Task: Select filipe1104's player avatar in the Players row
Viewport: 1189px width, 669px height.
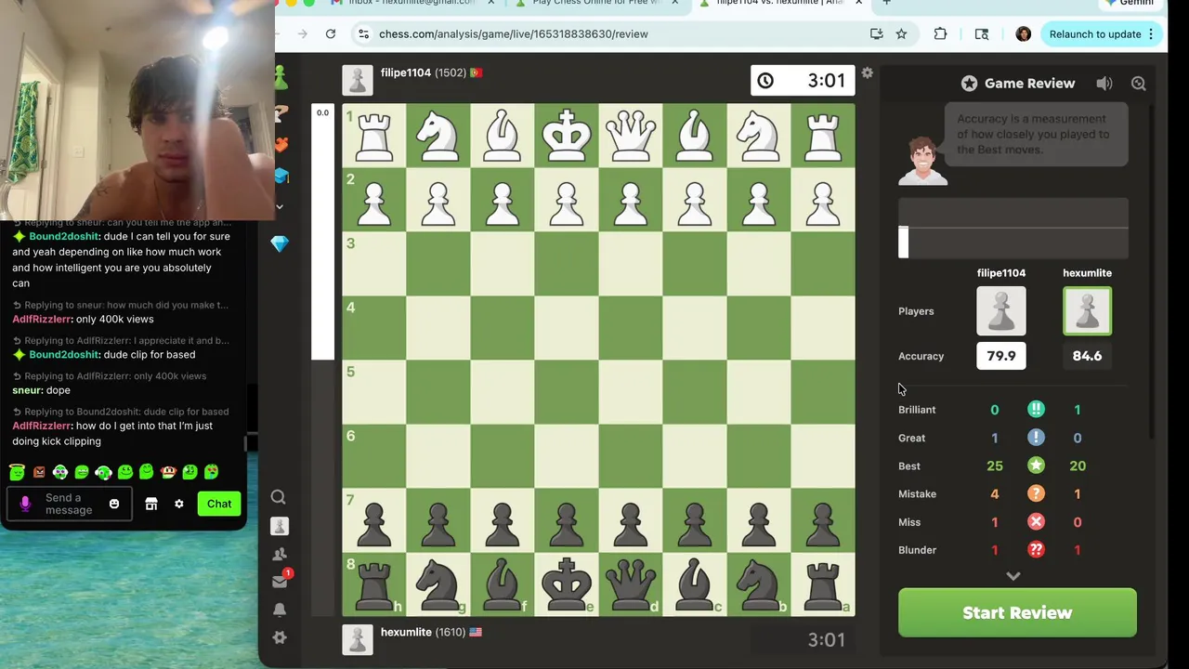Action: pyautogui.click(x=1001, y=310)
